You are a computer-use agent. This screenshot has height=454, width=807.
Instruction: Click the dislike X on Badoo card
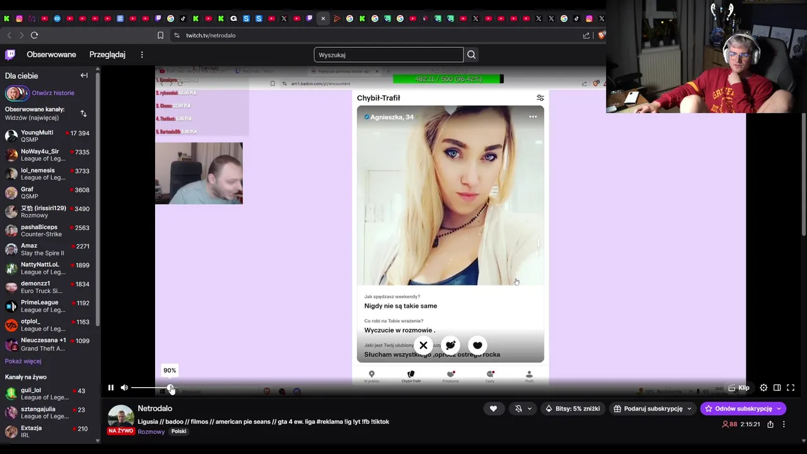424,345
